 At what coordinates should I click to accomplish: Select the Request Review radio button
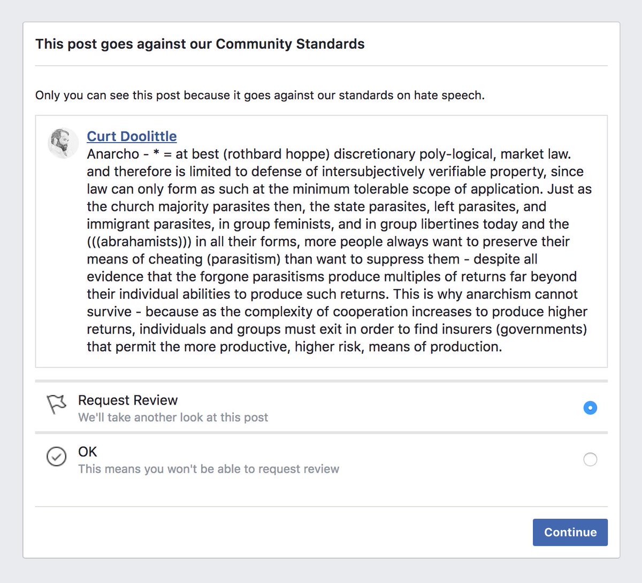click(590, 408)
